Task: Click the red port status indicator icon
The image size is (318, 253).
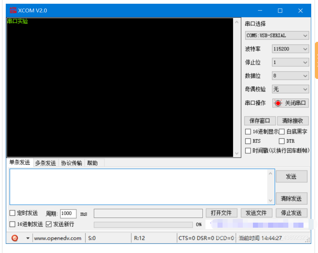Action: (278, 103)
